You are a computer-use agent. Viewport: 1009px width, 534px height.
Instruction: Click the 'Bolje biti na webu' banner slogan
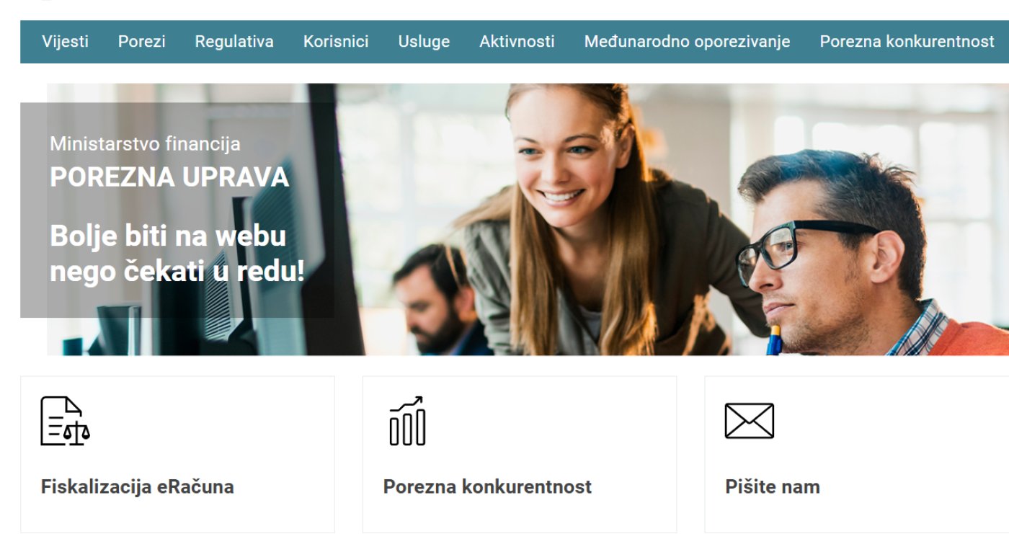(177, 254)
